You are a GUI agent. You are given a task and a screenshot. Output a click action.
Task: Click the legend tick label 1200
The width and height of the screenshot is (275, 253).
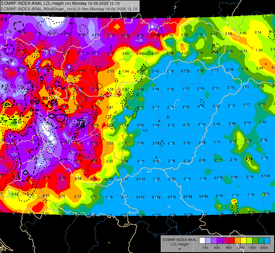click(x=240, y=248)
